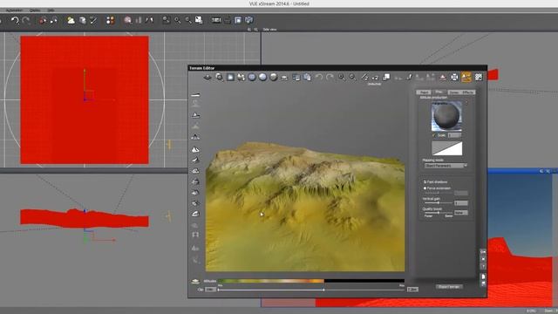The height and width of the screenshot is (314, 558).
Task: Toggle the Fast shadows checkbox
Action: 425,182
